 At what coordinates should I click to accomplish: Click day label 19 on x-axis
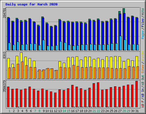pos(86,111)
